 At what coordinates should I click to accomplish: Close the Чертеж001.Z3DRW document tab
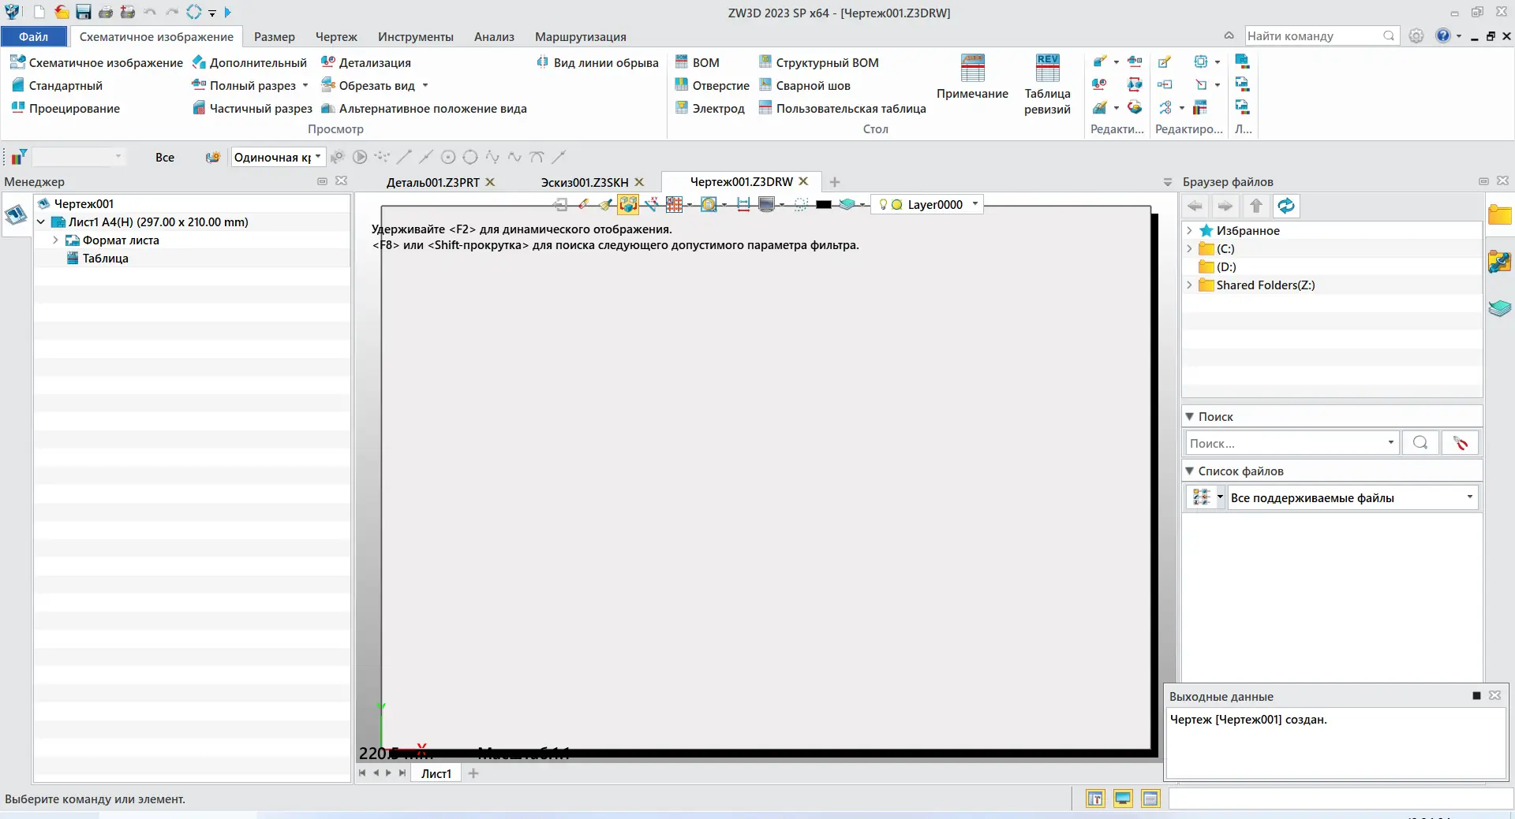click(803, 181)
